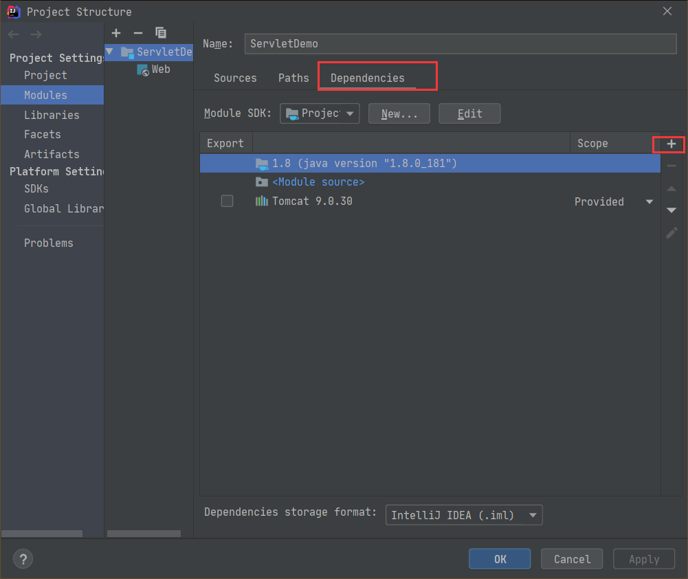This screenshot has width=688, height=579.
Task: Click the Module source folder icon
Action: point(261,182)
